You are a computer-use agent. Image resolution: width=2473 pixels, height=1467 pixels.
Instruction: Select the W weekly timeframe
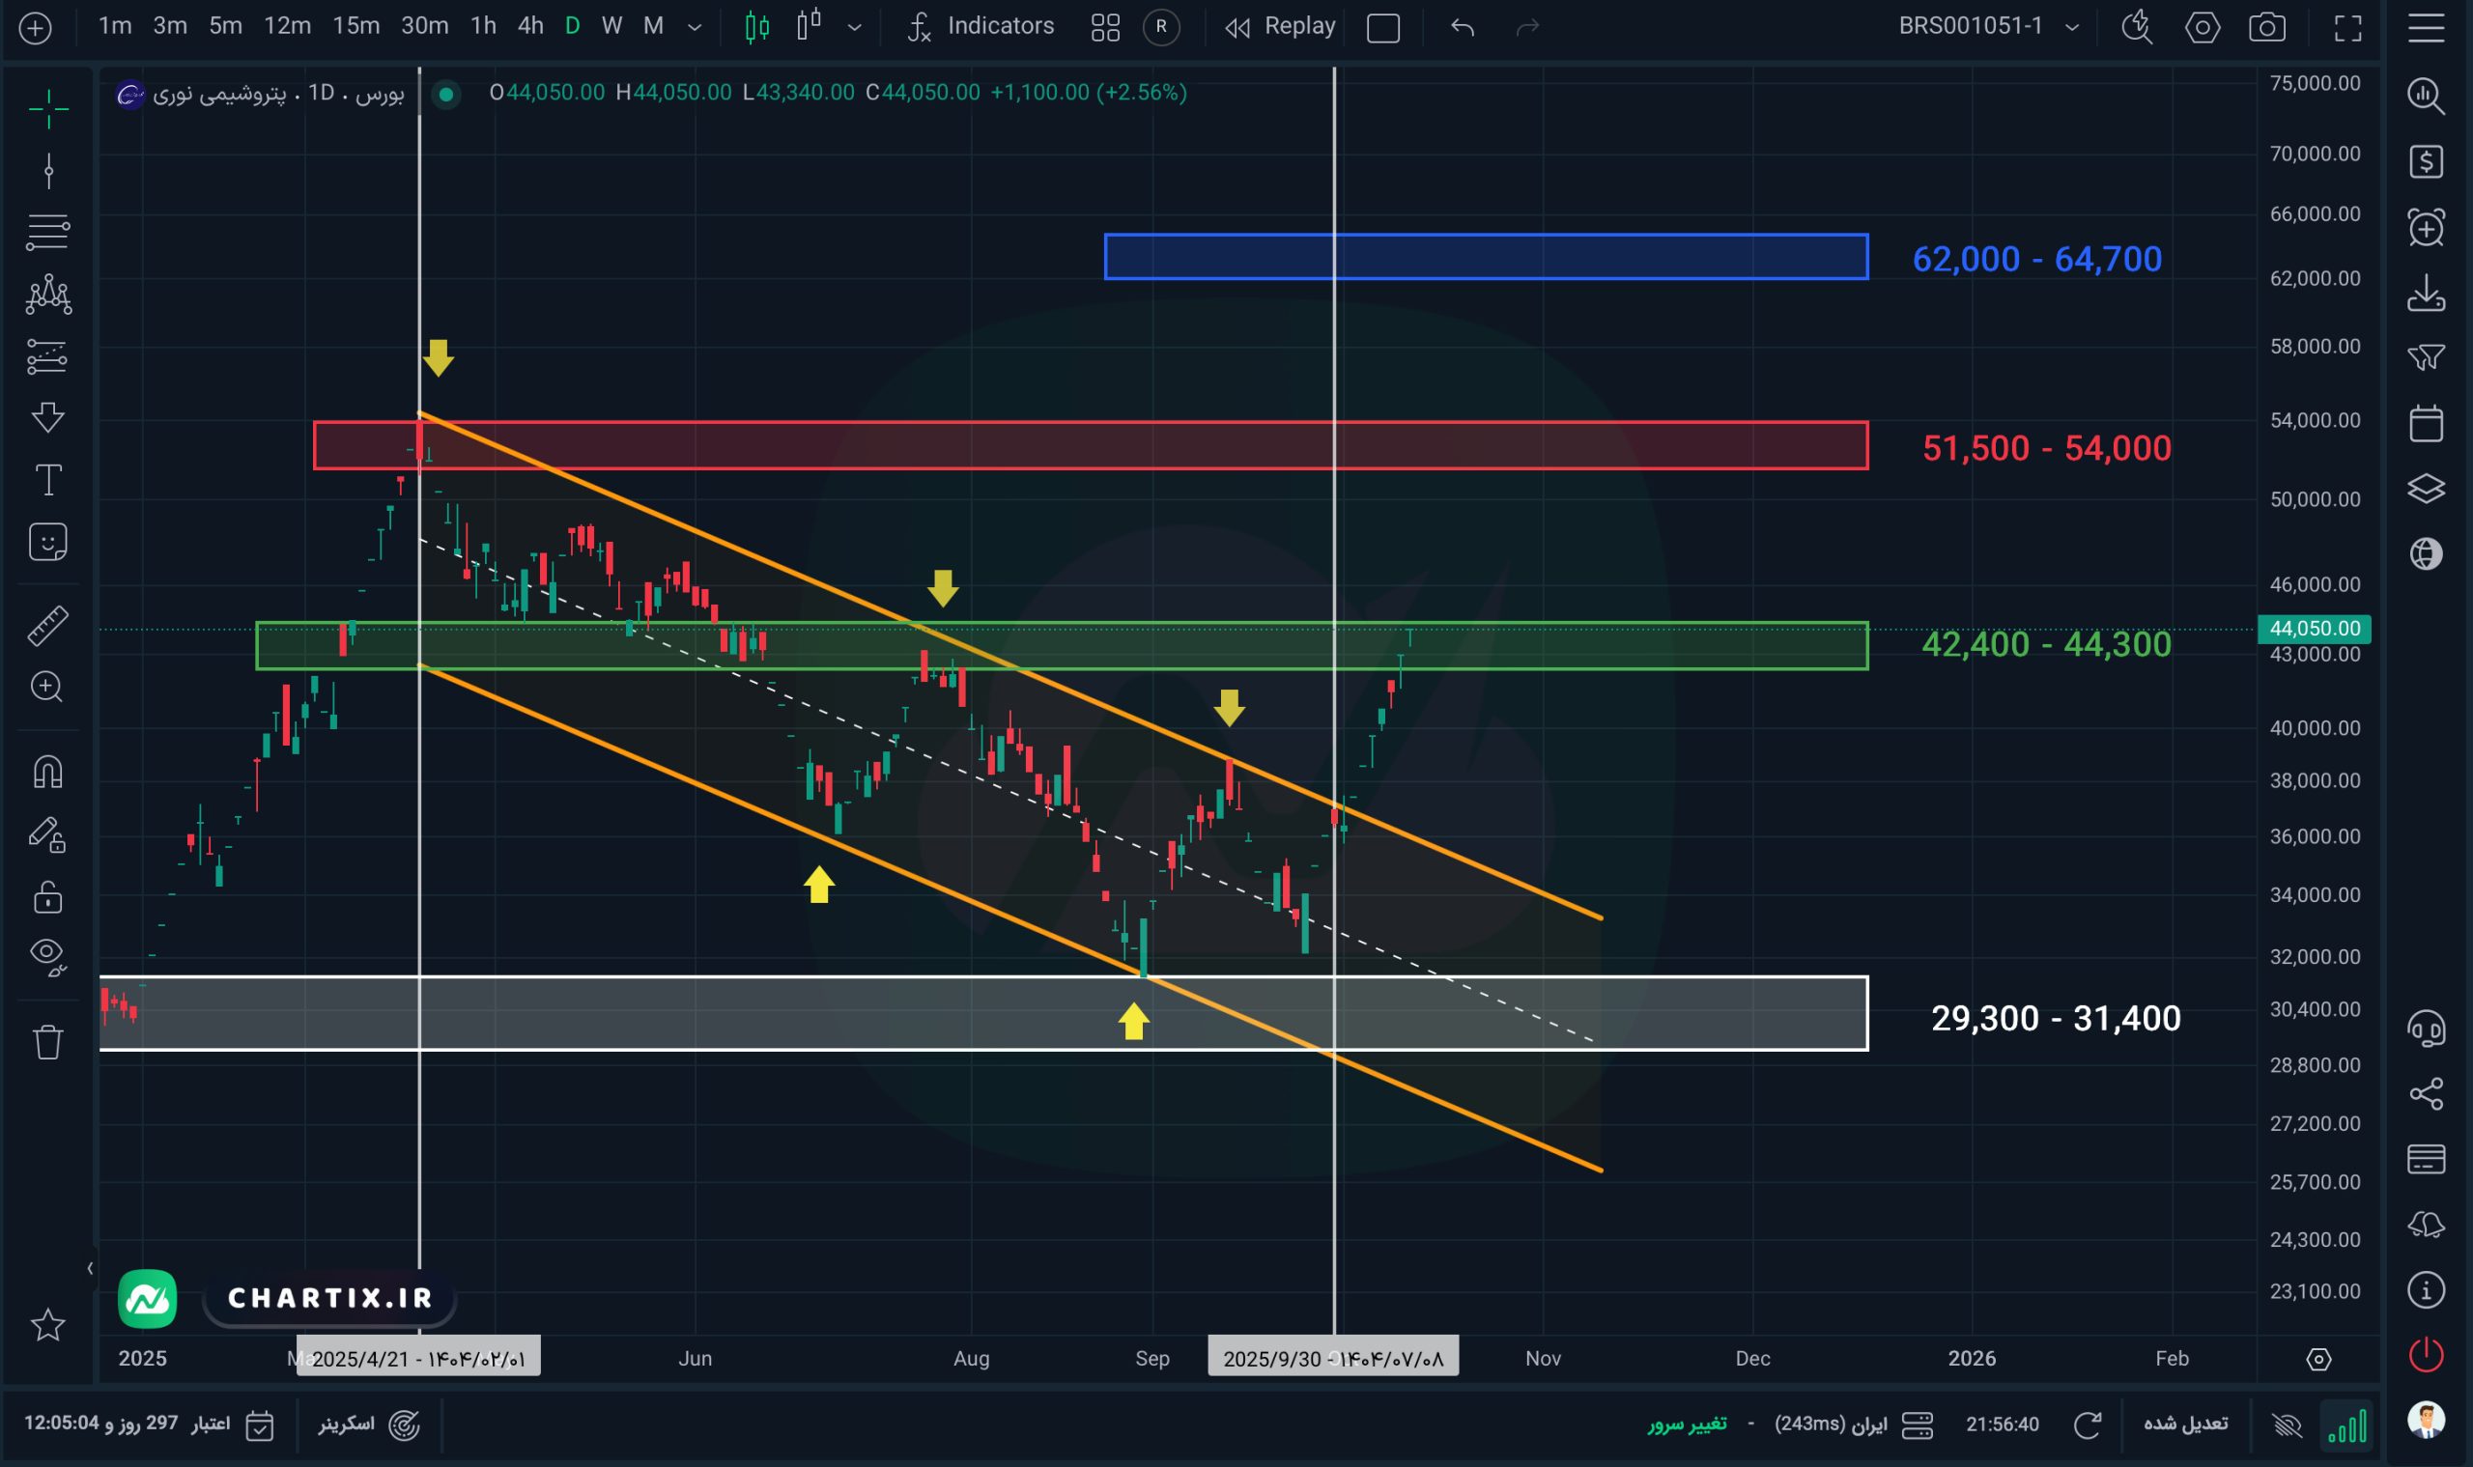coord(611,27)
